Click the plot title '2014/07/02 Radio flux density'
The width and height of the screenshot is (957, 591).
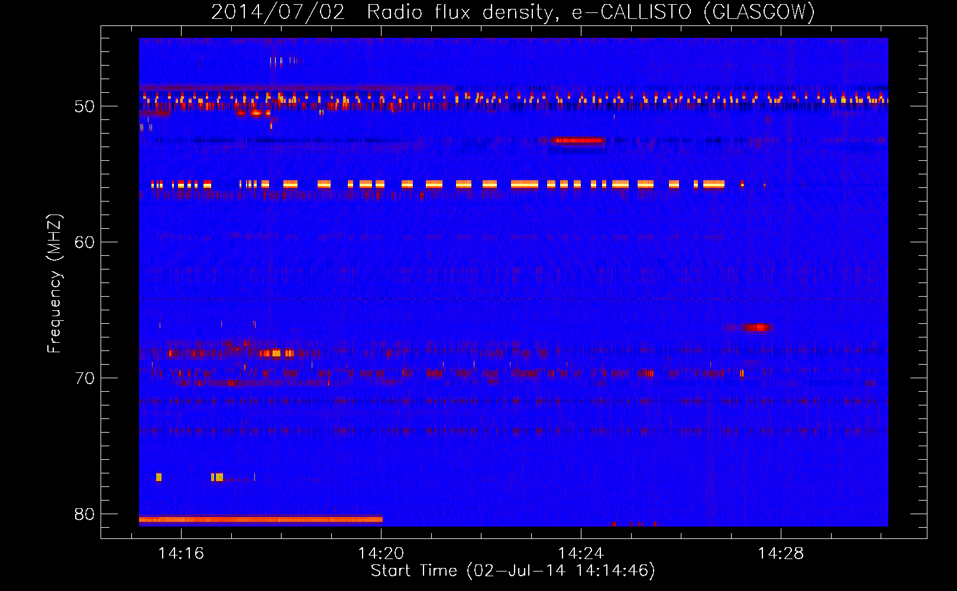(x=385, y=12)
